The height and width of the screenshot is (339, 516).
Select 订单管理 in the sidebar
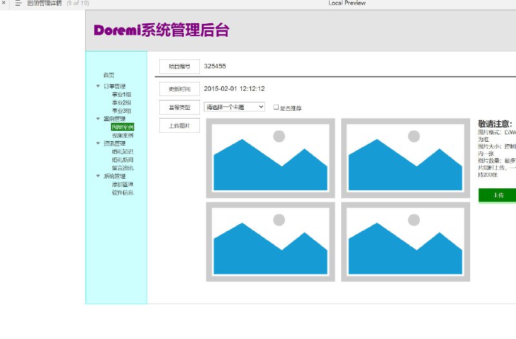(x=115, y=86)
